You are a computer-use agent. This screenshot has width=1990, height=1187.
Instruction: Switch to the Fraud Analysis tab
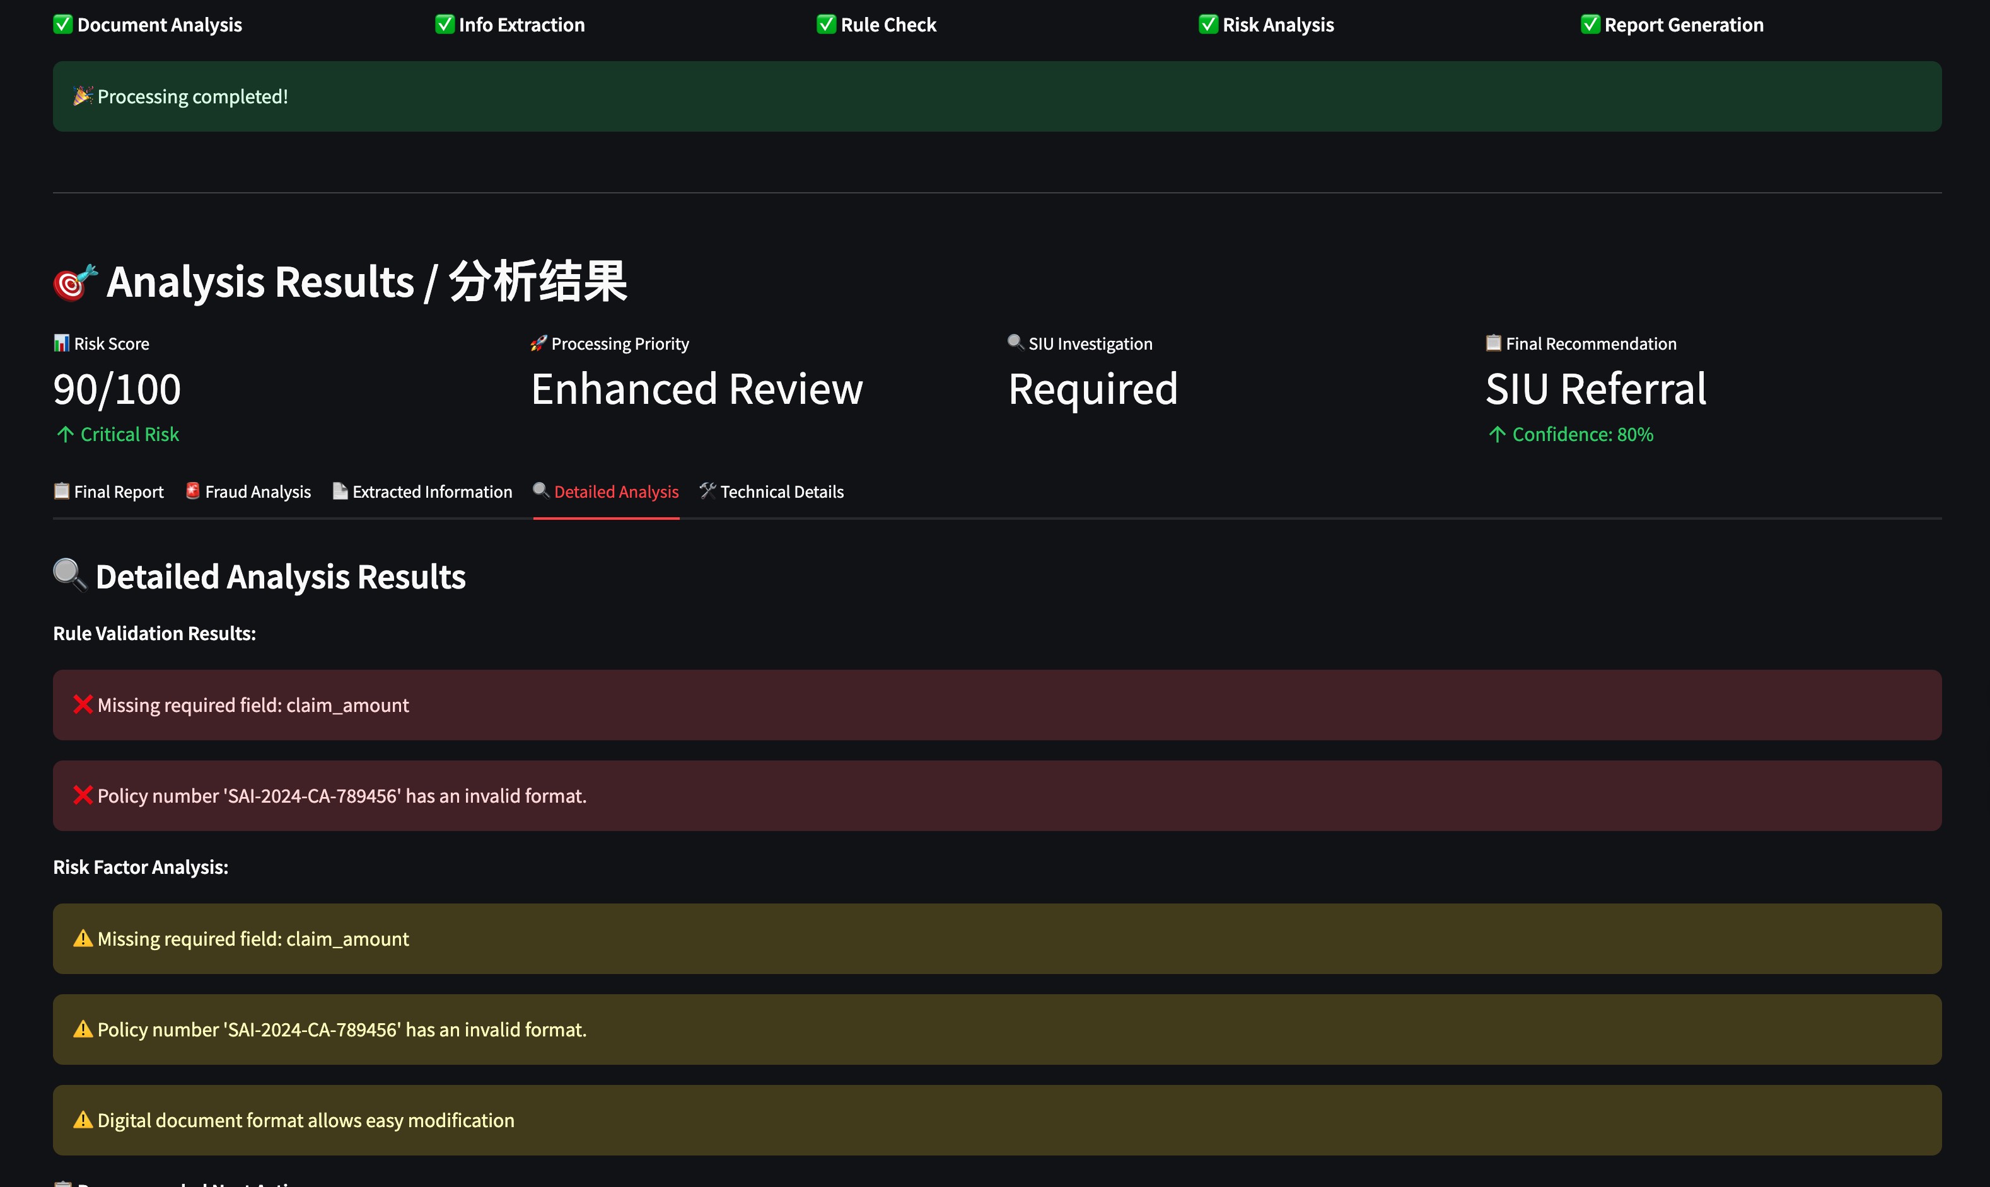248,492
